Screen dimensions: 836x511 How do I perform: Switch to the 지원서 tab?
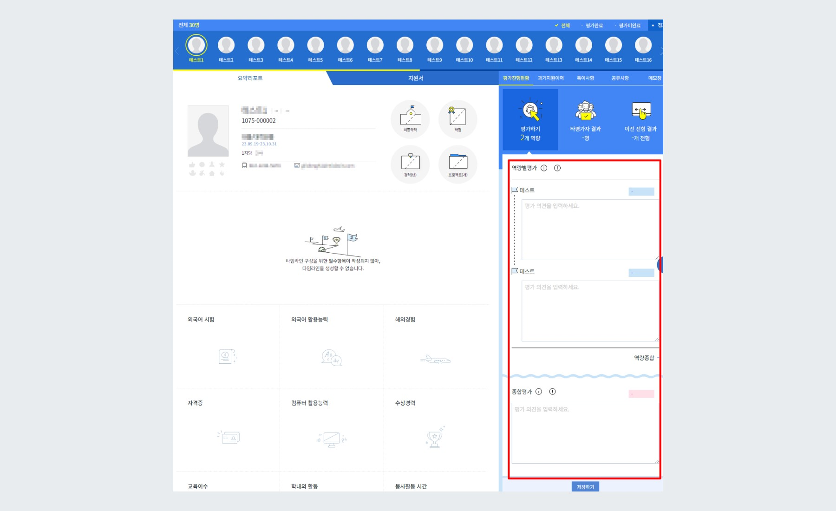(416, 78)
